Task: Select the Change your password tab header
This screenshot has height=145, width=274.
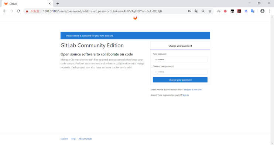Action: (180, 46)
